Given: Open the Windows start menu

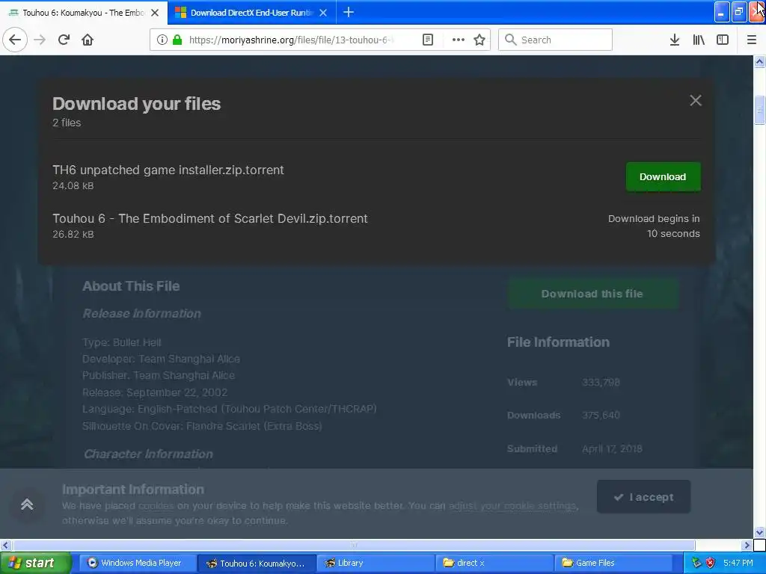Looking at the screenshot, I should pyautogui.click(x=34, y=563).
